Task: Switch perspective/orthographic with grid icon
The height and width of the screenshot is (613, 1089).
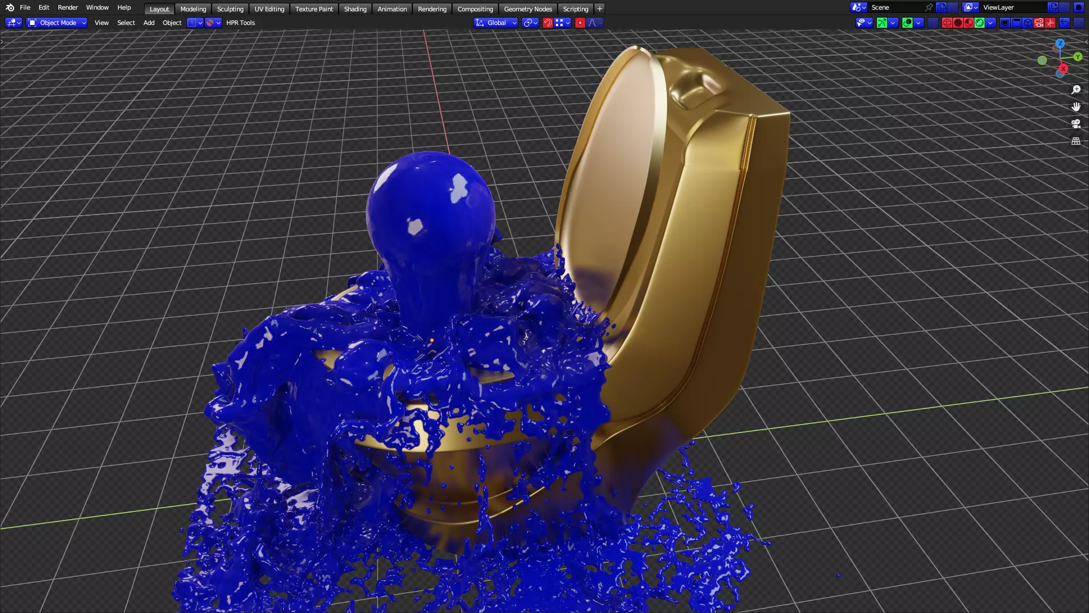Action: tap(1076, 141)
